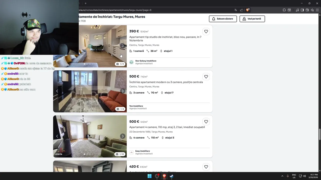Open the Windows Start menu

click(149, 176)
